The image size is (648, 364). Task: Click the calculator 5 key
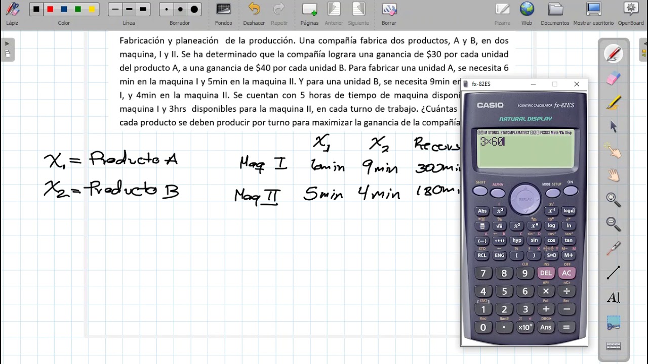tap(504, 291)
